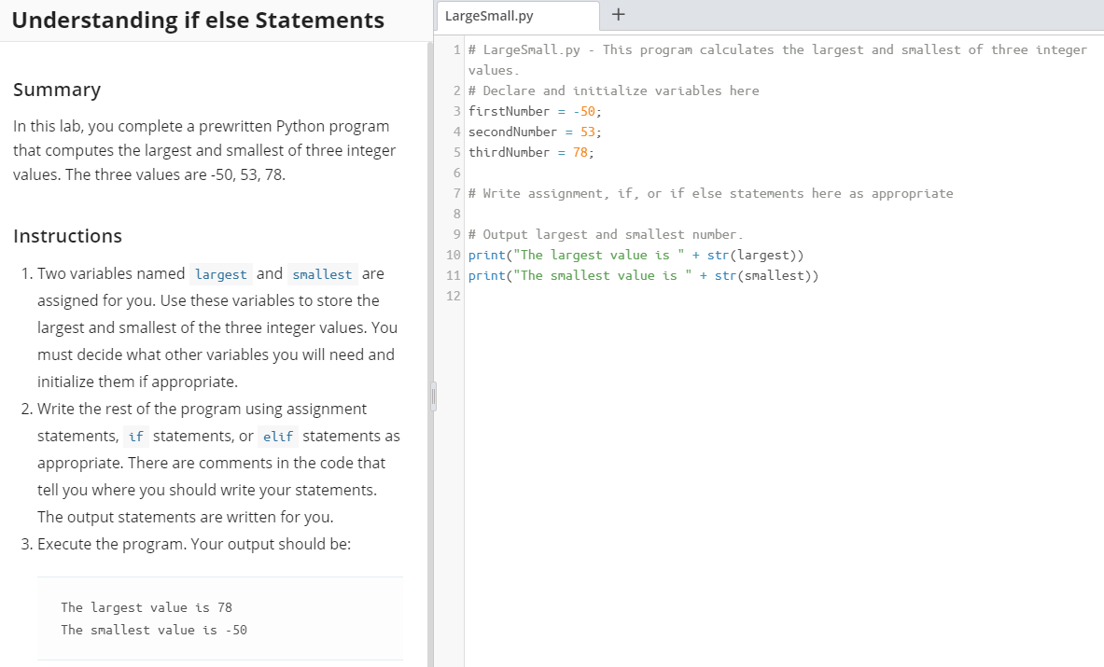Image resolution: width=1104 pixels, height=667 pixels.
Task: Click the inline if code sample in step 2
Action: [x=135, y=436]
